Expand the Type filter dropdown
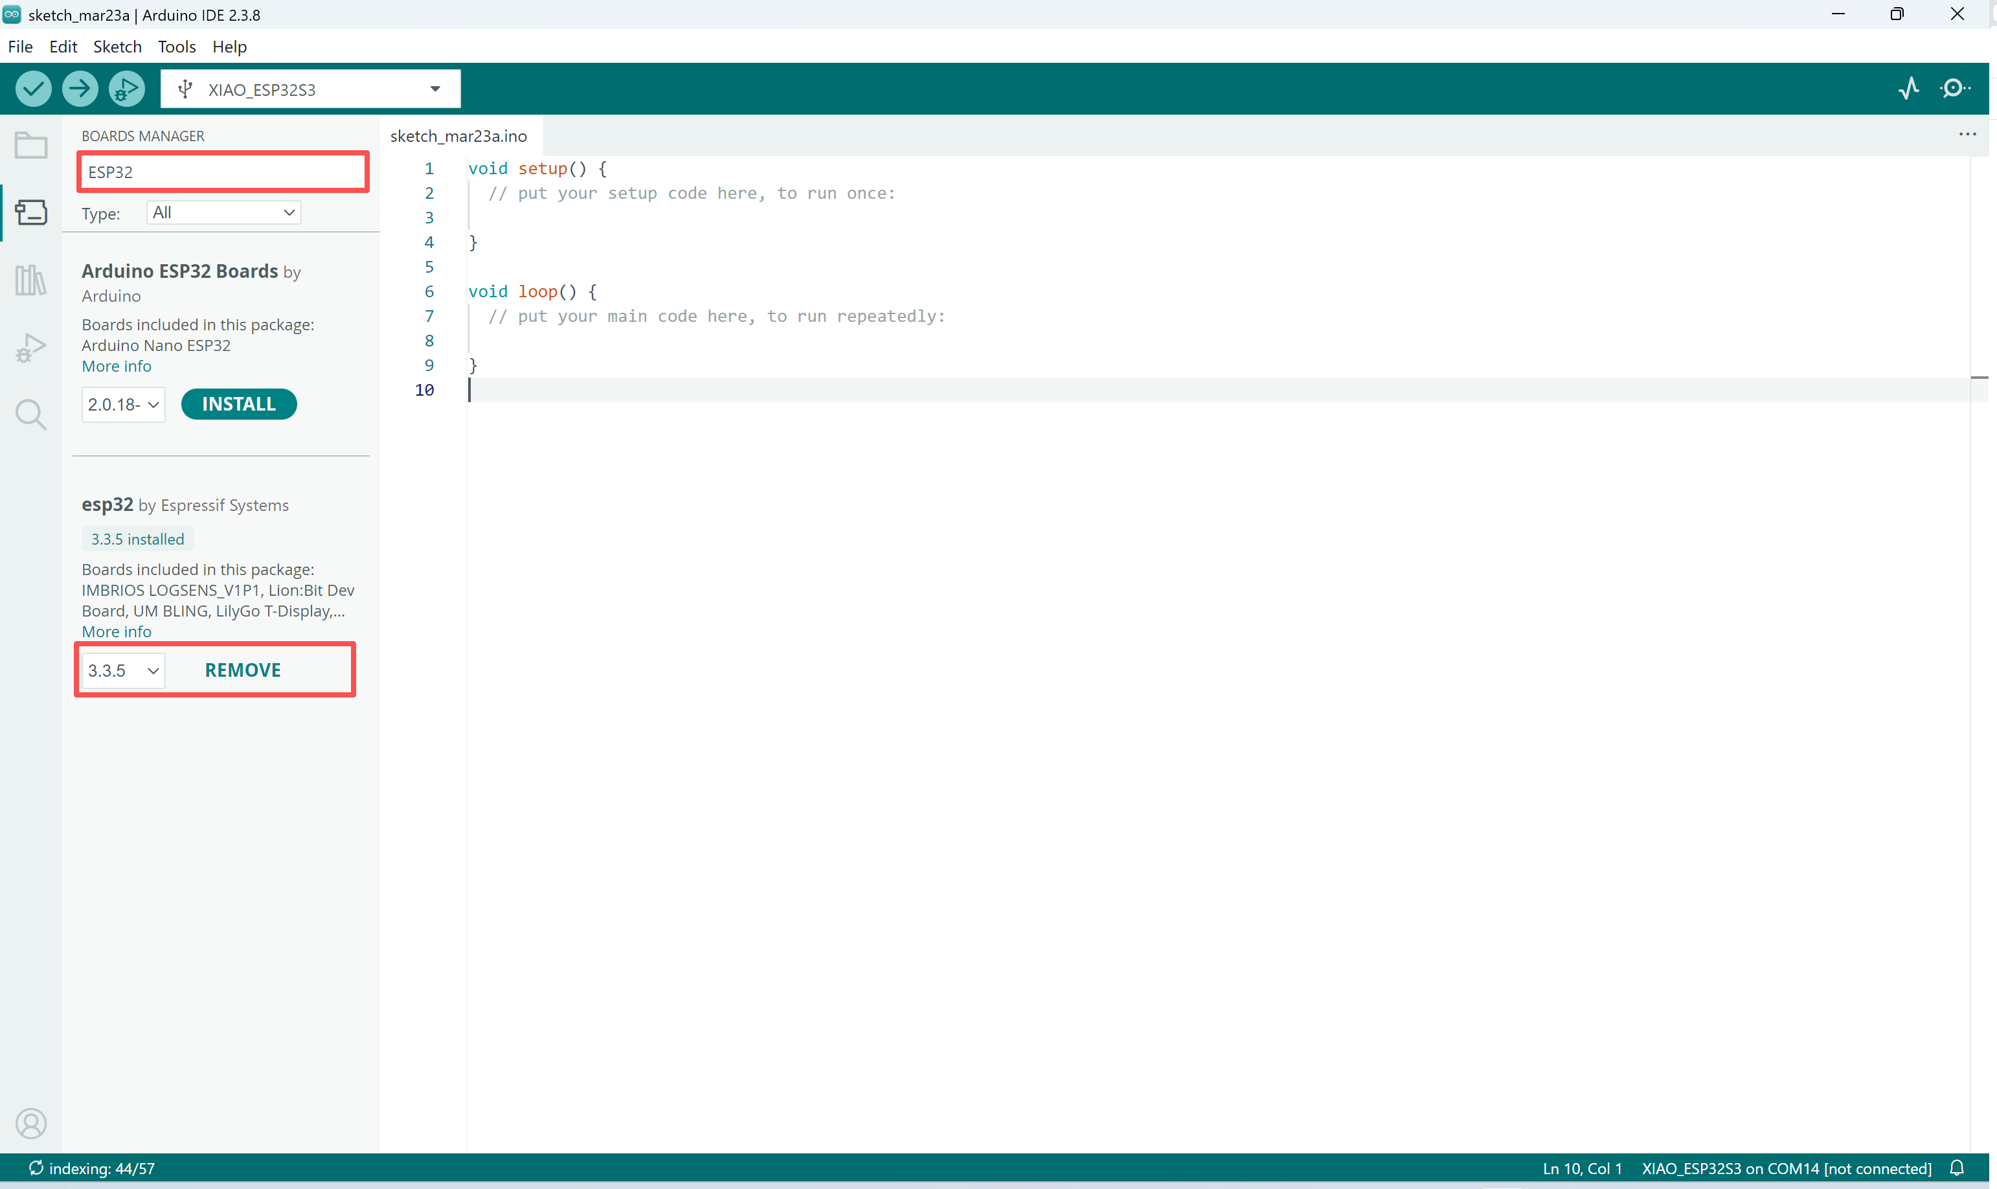 point(223,212)
